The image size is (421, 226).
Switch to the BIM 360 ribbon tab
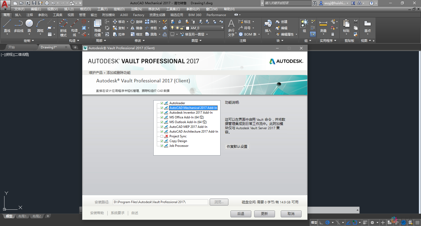[195, 15]
